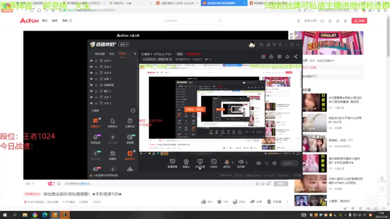Viewport: 390px width, 219px height.
Task: Switch to the orange active scene tab
Action: coord(122,54)
